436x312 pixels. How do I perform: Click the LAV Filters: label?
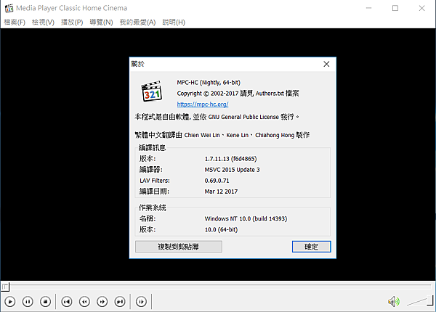point(155,181)
